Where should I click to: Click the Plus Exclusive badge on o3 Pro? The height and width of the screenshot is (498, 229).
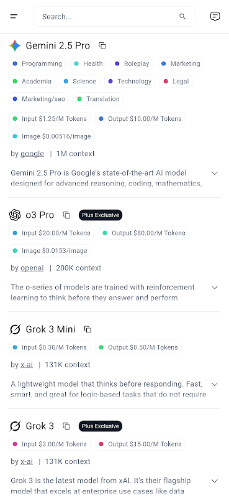point(101,215)
